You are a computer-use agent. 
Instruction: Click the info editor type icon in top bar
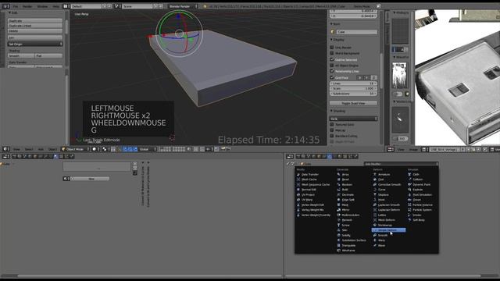(5, 6)
